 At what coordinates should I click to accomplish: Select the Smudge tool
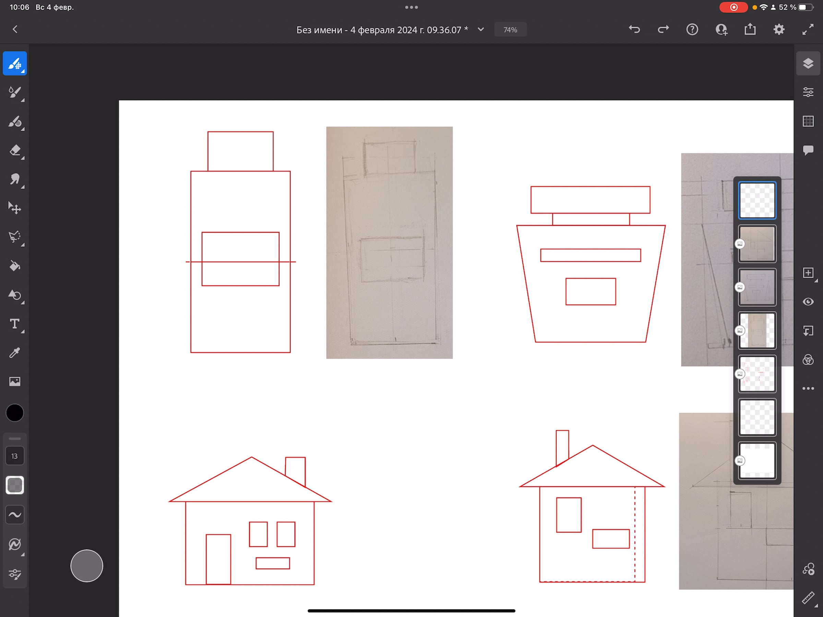15,179
